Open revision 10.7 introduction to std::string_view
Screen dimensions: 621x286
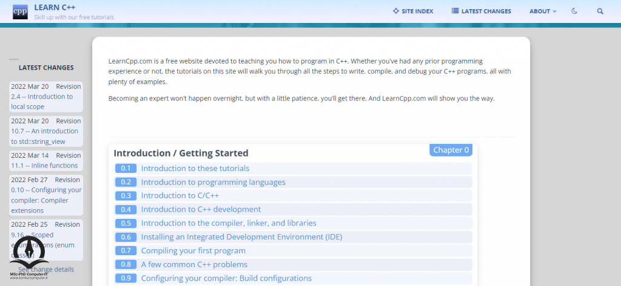(45, 136)
